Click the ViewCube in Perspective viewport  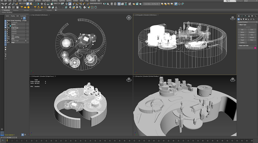pos(232,80)
